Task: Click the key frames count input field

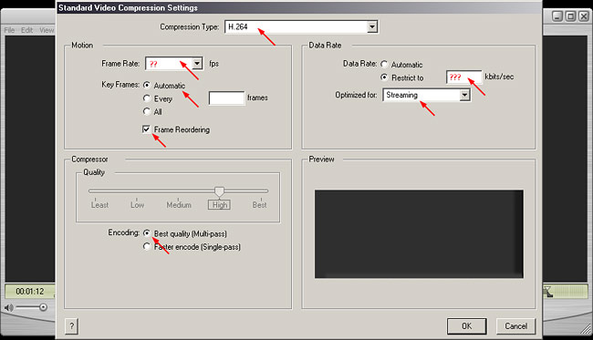Action: click(226, 98)
